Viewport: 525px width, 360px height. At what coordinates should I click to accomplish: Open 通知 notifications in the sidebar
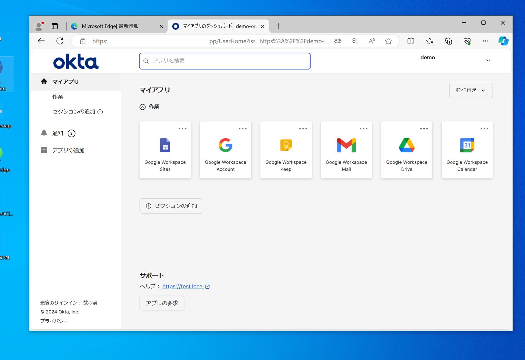pyautogui.click(x=58, y=133)
